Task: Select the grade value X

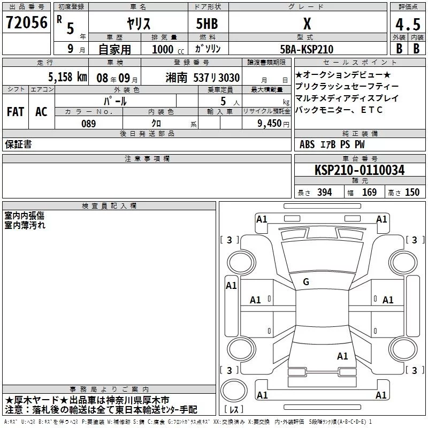Action: [x=307, y=24]
